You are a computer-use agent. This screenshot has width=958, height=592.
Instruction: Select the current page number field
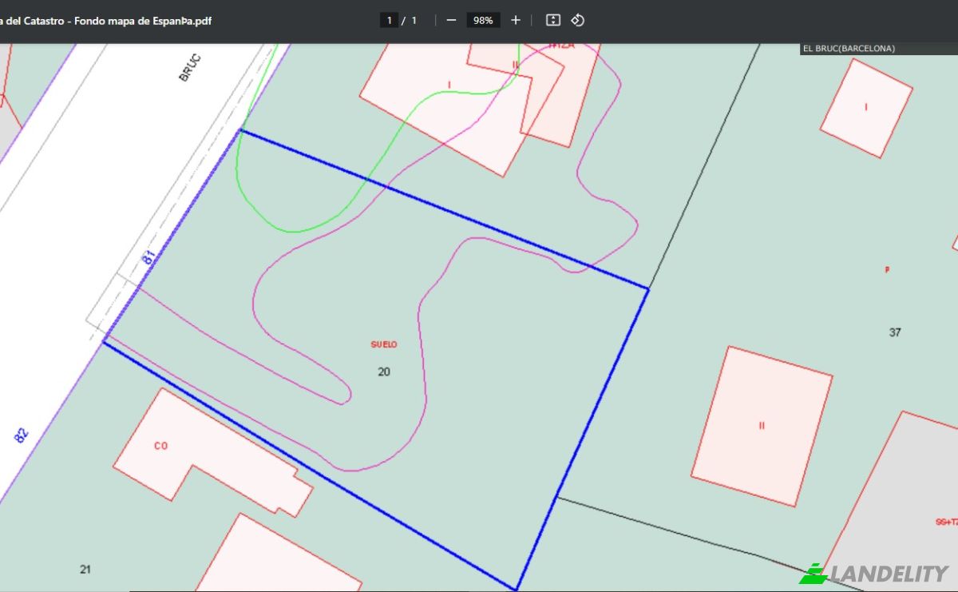tap(389, 20)
